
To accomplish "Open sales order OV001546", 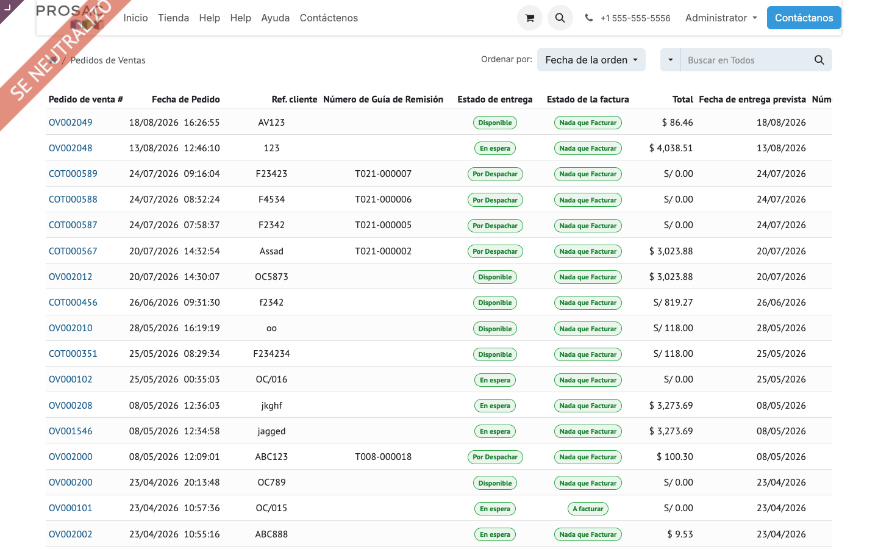I will pos(71,431).
